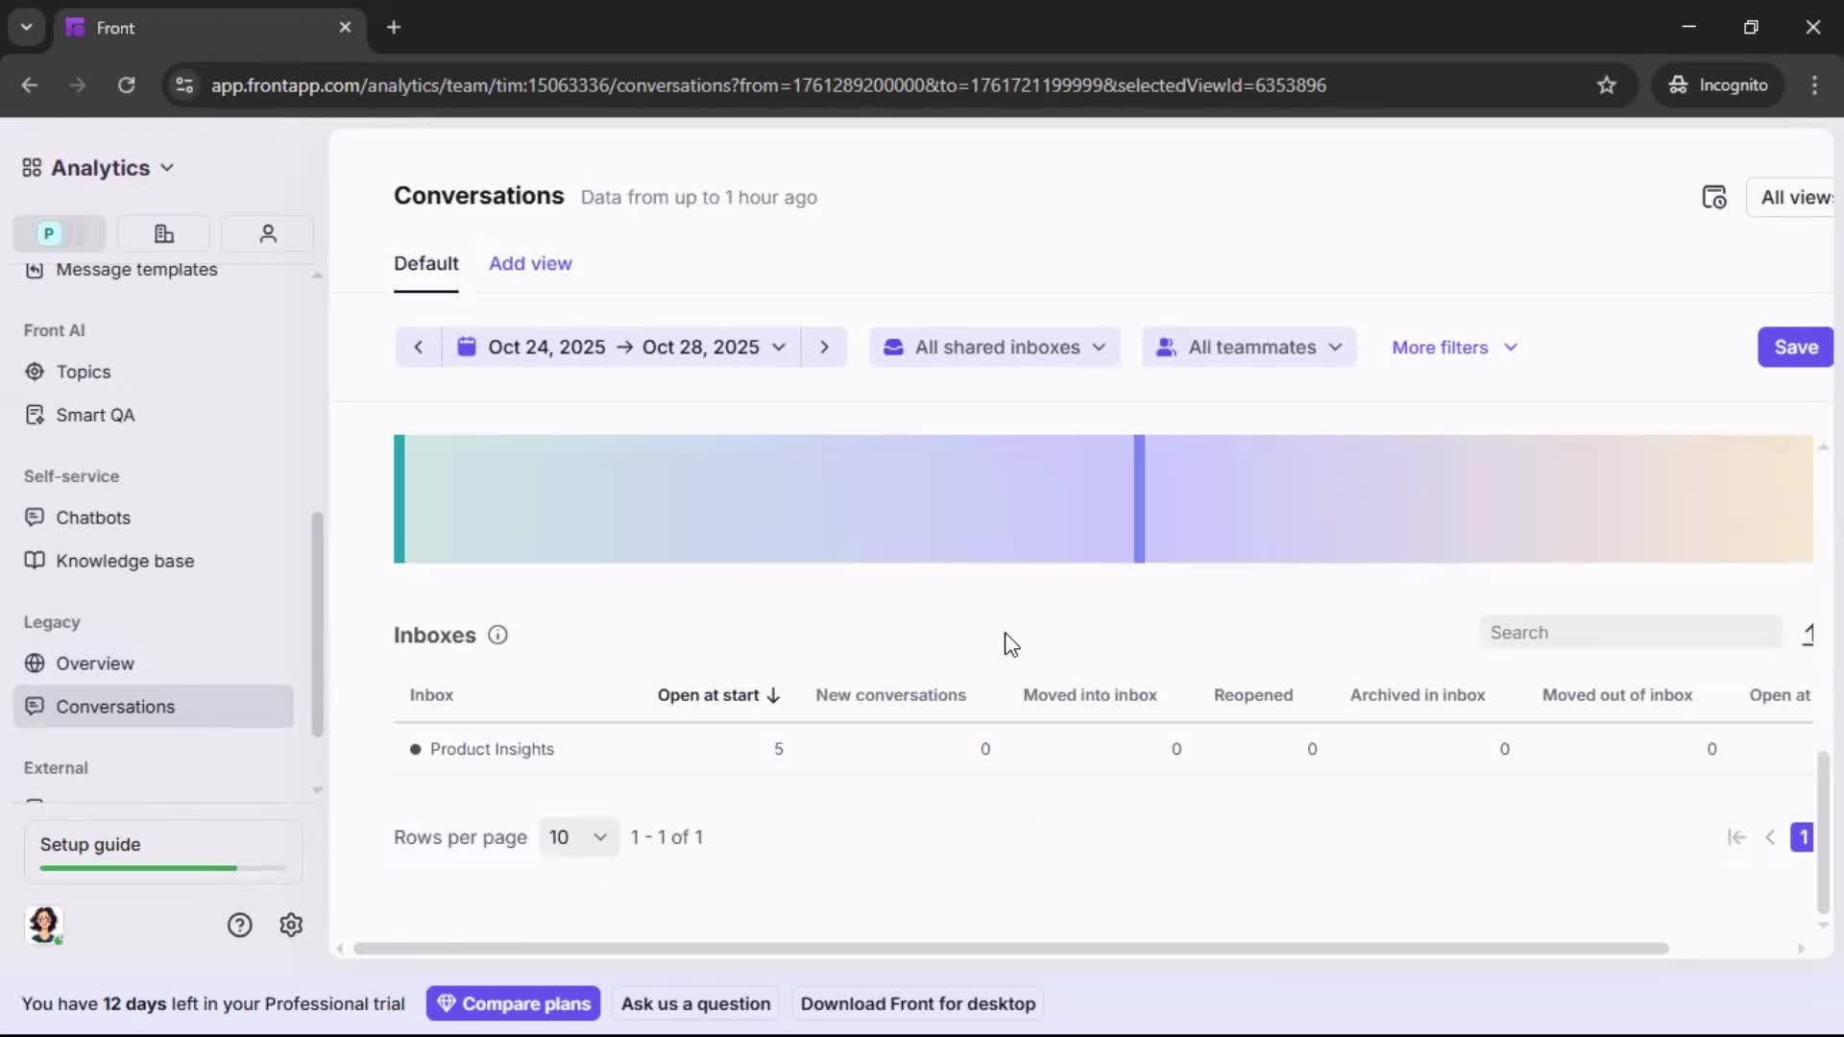Screen dimensions: 1844x1037
Task: Expand the More filters dropdown
Action: (1454, 347)
